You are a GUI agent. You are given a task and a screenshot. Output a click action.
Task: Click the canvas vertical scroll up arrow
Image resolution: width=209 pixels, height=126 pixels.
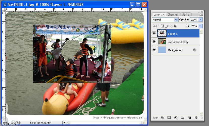point(146,10)
